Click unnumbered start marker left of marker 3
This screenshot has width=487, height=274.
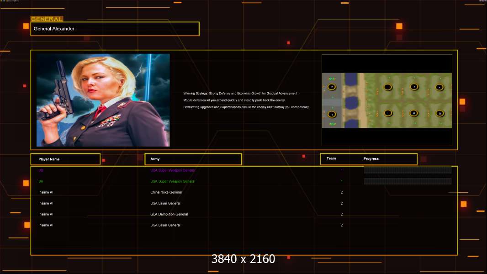coord(387,87)
